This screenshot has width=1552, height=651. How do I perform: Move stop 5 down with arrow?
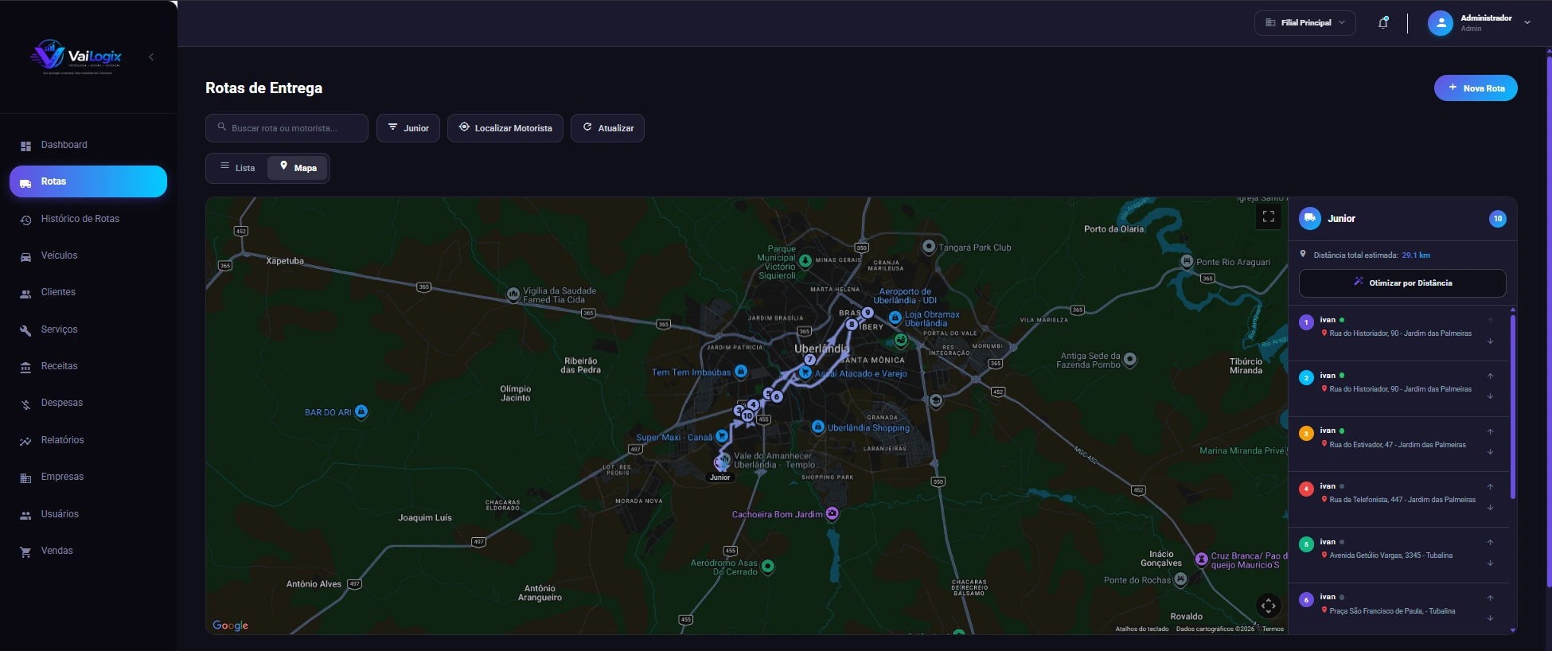click(x=1490, y=563)
